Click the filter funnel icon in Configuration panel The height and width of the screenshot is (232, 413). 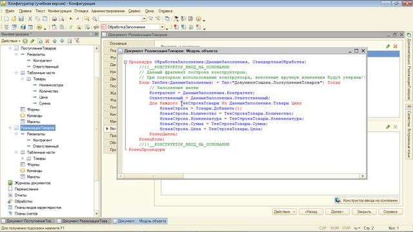coord(77,41)
